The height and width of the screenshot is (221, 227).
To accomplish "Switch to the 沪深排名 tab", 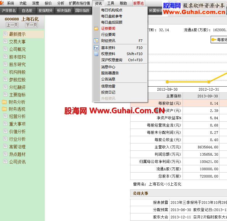I will pos(9,10).
